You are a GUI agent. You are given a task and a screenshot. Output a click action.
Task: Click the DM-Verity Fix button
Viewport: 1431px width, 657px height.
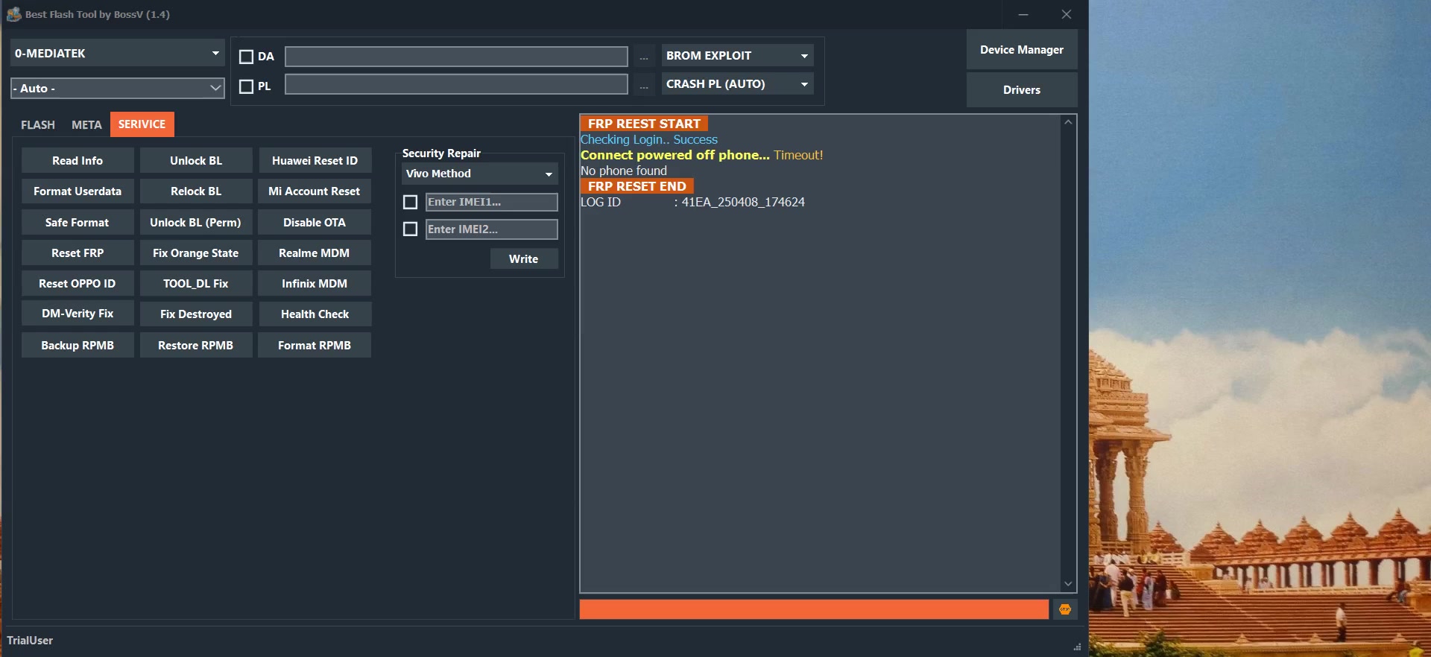pos(78,314)
